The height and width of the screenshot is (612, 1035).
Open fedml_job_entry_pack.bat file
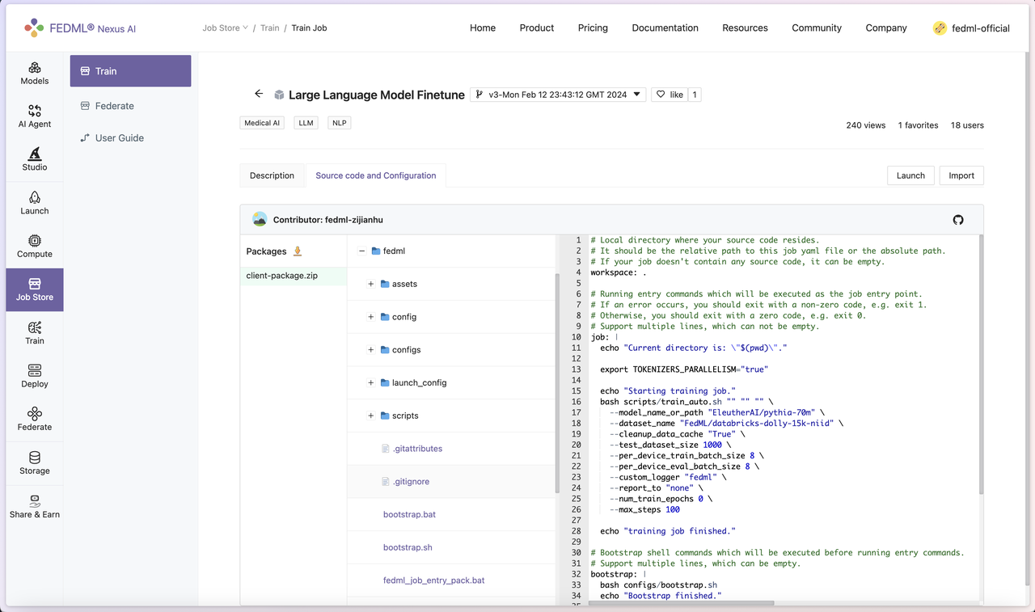(434, 580)
